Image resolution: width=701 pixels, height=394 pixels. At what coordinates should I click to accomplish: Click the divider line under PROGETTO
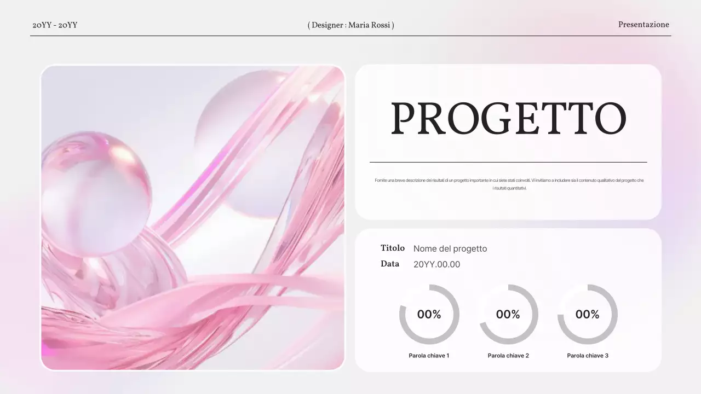(508, 162)
